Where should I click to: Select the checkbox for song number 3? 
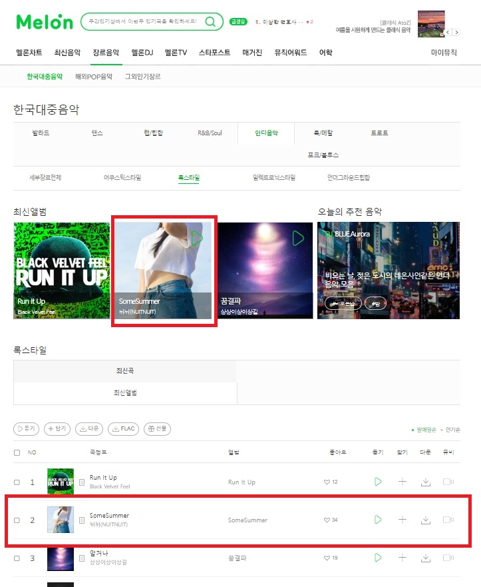pyautogui.click(x=17, y=558)
